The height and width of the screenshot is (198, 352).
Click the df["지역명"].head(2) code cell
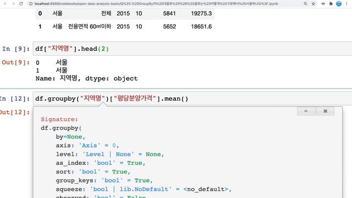(x=192, y=48)
